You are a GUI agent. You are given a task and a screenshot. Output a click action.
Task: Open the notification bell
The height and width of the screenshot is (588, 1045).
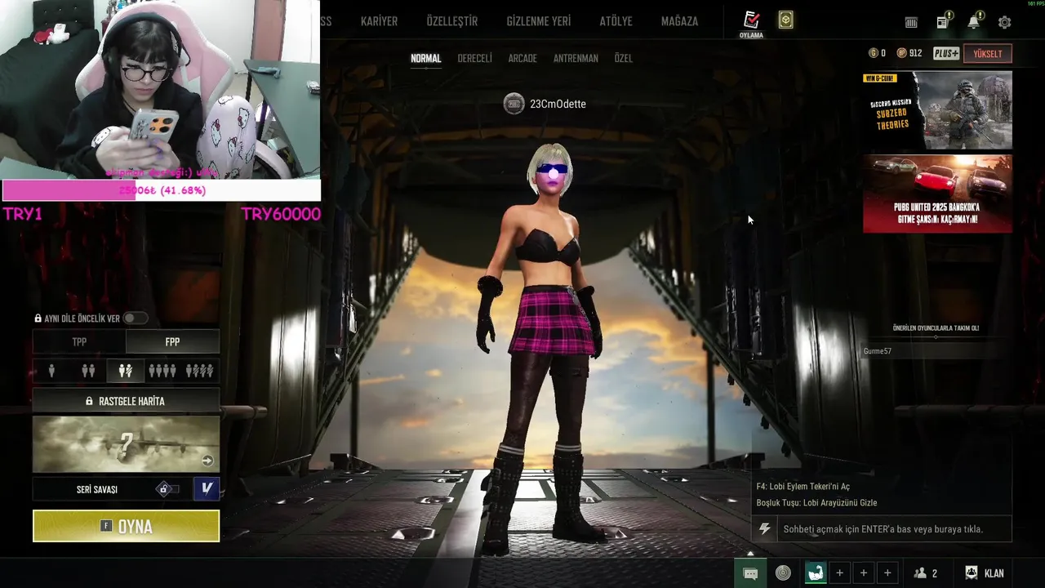pyautogui.click(x=974, y=21)
